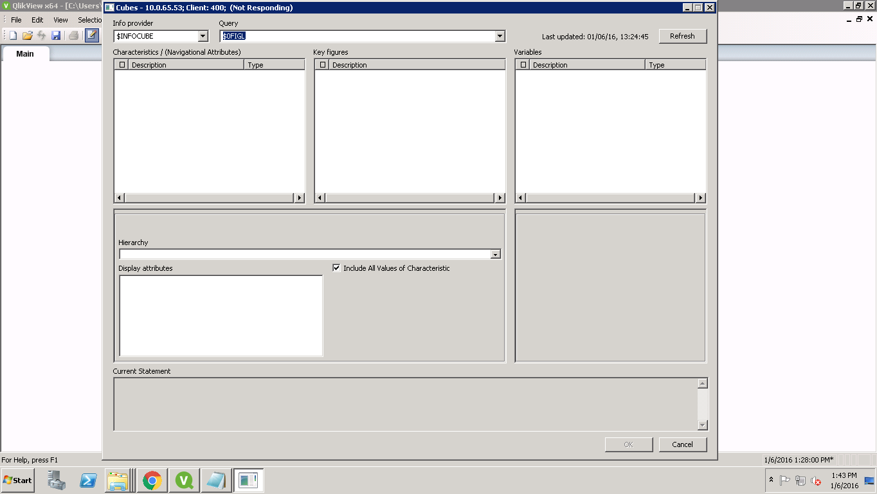
Task: Click Current Statement scrollbar down arrow
Action: click(703, 425)
